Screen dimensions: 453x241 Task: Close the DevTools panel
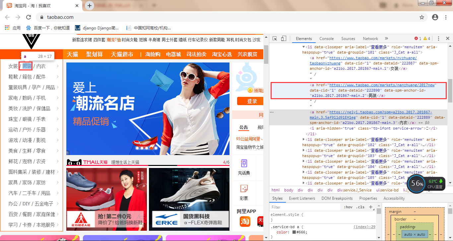[447, 39]
